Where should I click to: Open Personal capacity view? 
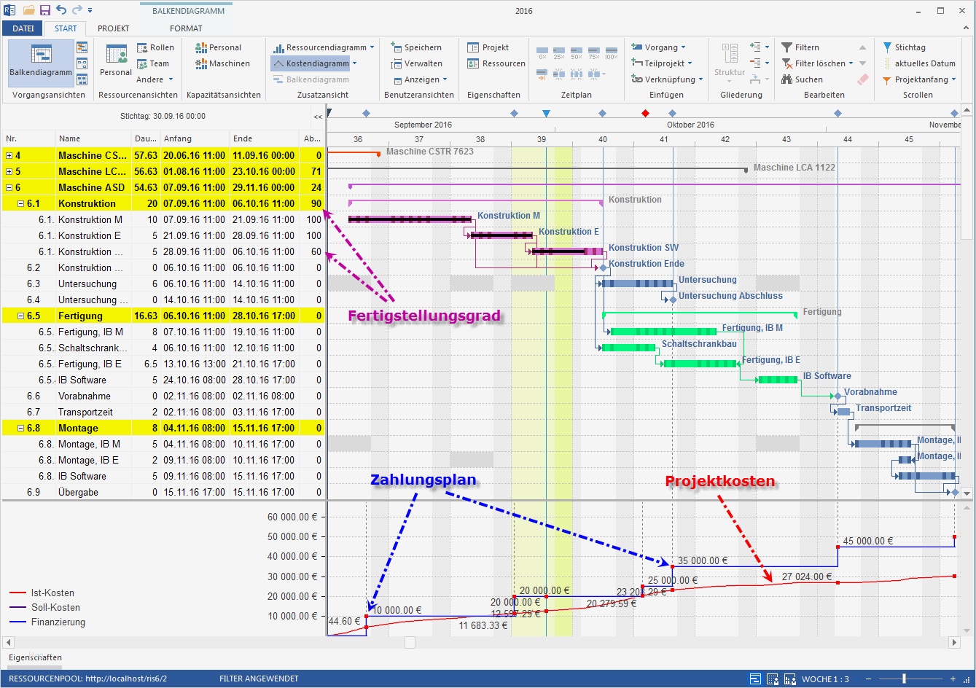coord(219,47)
